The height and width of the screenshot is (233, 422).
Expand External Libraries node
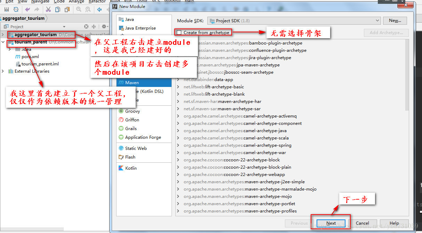(x=3, y=71)
